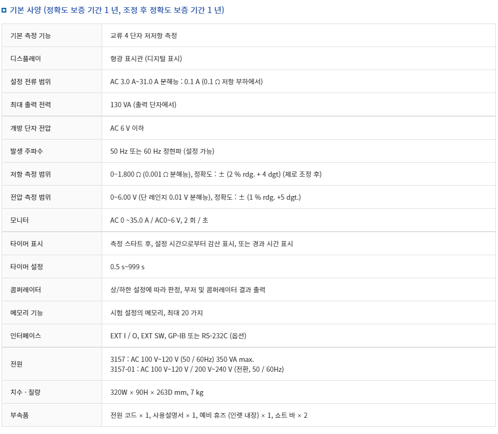Select the 개방 단자 전압 label
Viewport: 498px width, 434px height.
pyautogui.click(x=30, y=128)
